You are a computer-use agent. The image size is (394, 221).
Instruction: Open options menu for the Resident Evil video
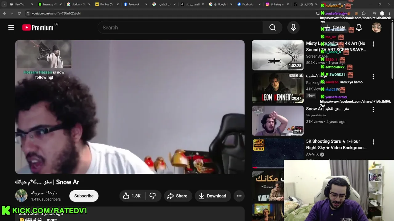(373, 77)
